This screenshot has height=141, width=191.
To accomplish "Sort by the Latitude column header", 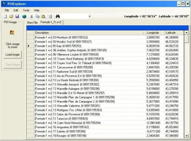I will tap(174, 33).
